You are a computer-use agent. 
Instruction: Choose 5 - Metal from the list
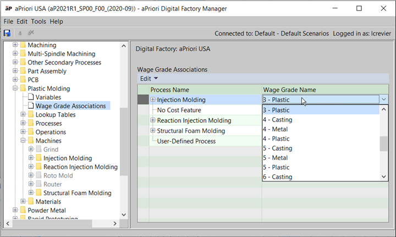(321, 158)
